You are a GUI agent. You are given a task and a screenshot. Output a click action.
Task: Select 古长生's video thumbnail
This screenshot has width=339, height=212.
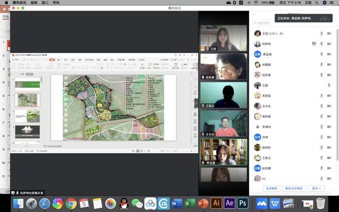pos(223,123)
